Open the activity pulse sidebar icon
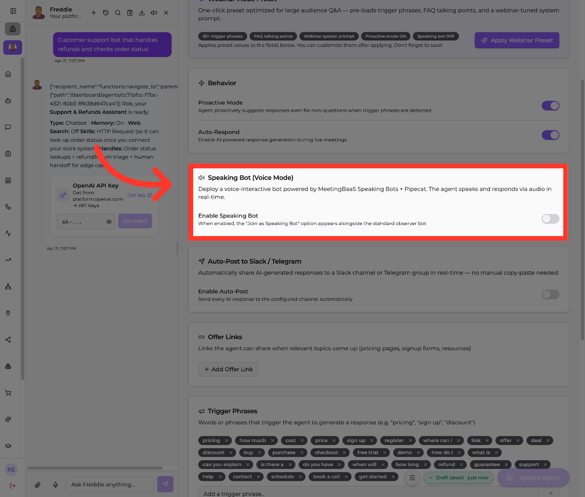585x497 pixels. point(8,233)
